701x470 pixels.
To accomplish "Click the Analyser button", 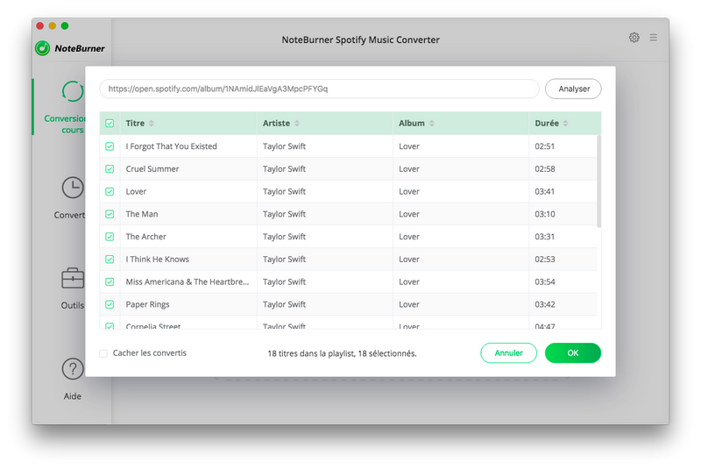I will coord(573,89).
